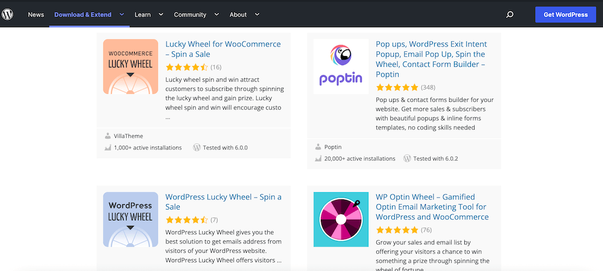Click the VillaTheme author name

pyautogui.click(x=128, y=136)
